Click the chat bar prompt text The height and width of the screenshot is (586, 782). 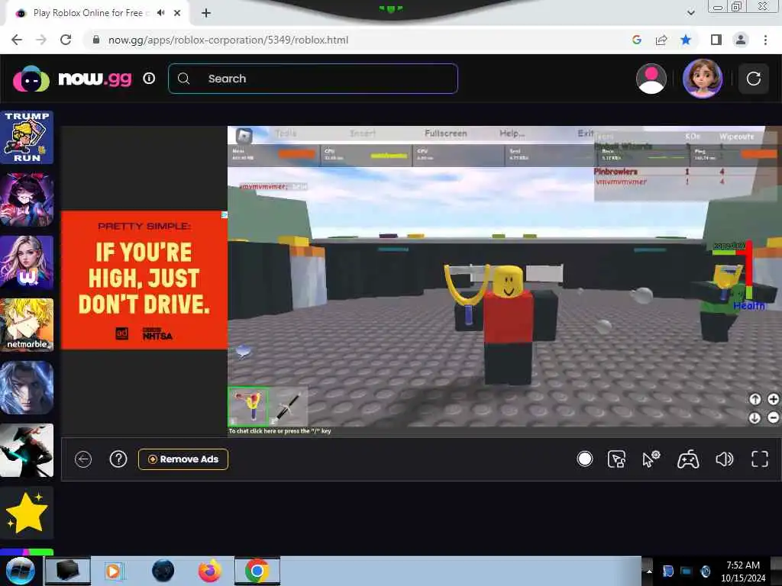tap(280, 431)
